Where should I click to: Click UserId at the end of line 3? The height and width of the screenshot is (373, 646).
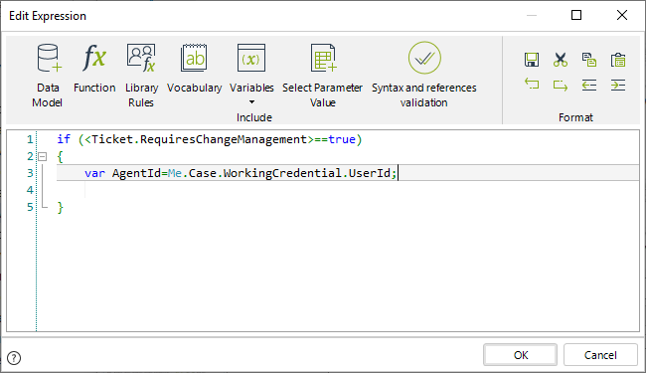370,173
